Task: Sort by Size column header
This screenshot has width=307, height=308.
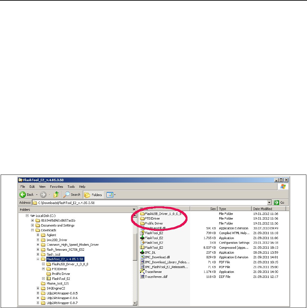Action: pos(203,209)
